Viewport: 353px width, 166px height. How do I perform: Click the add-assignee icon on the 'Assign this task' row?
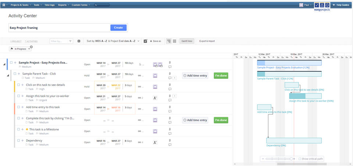(x=155, y=98)
